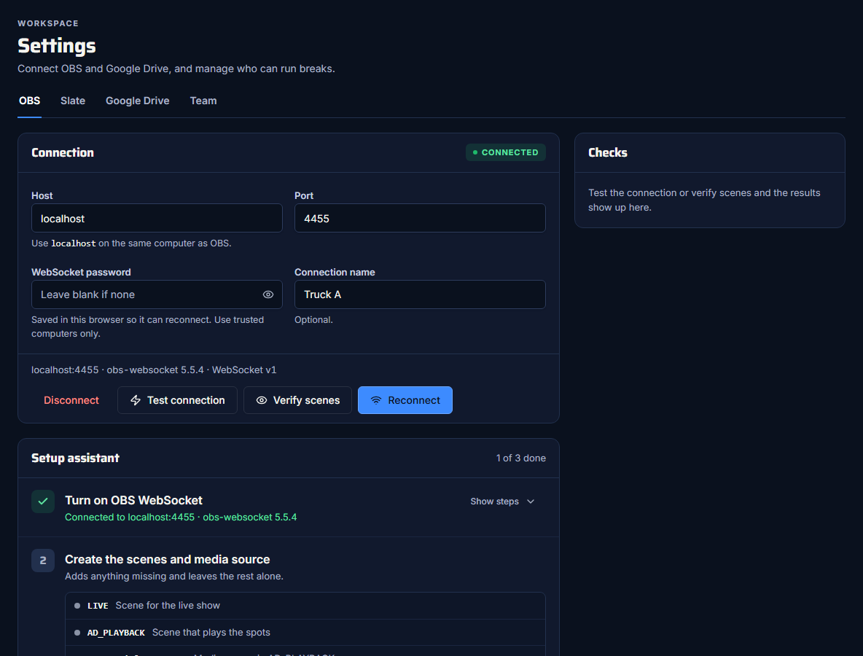863x656 pixels.
Task: Click the Settings page title
Action: (57, 46)
